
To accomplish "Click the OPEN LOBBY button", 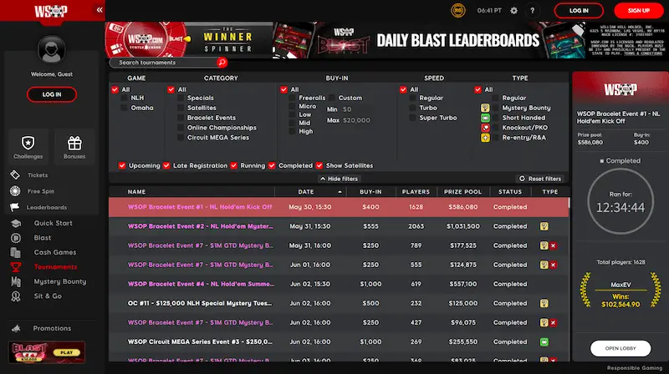I will coord(620,348).
